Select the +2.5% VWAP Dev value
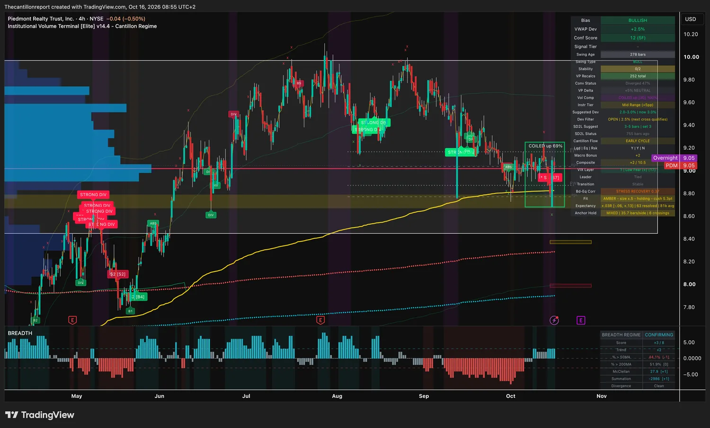 click(638, 29)
